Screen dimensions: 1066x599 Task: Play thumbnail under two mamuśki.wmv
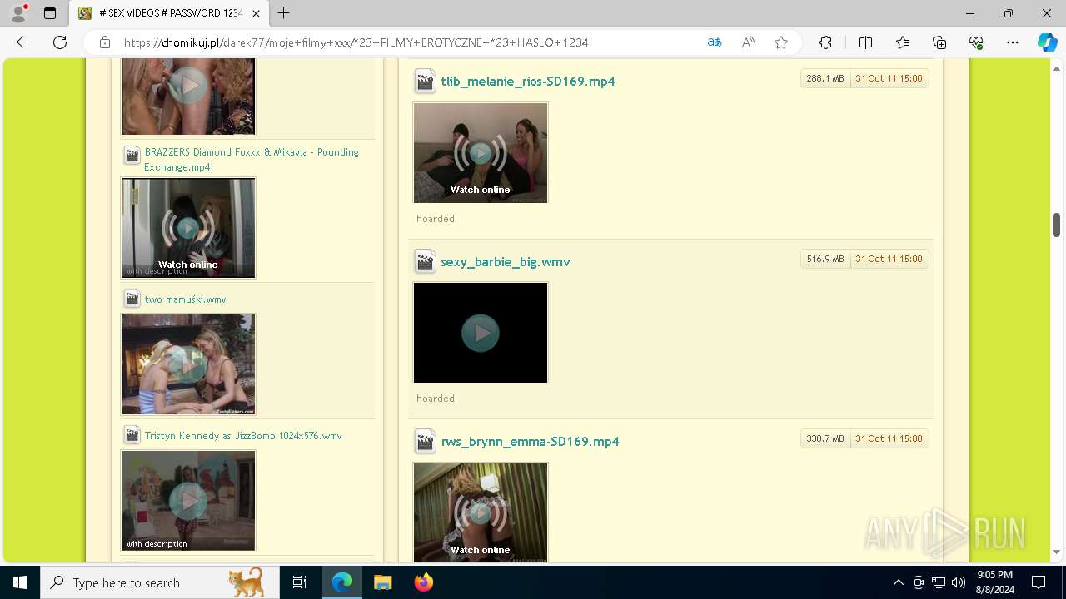(x=188, y=364)
